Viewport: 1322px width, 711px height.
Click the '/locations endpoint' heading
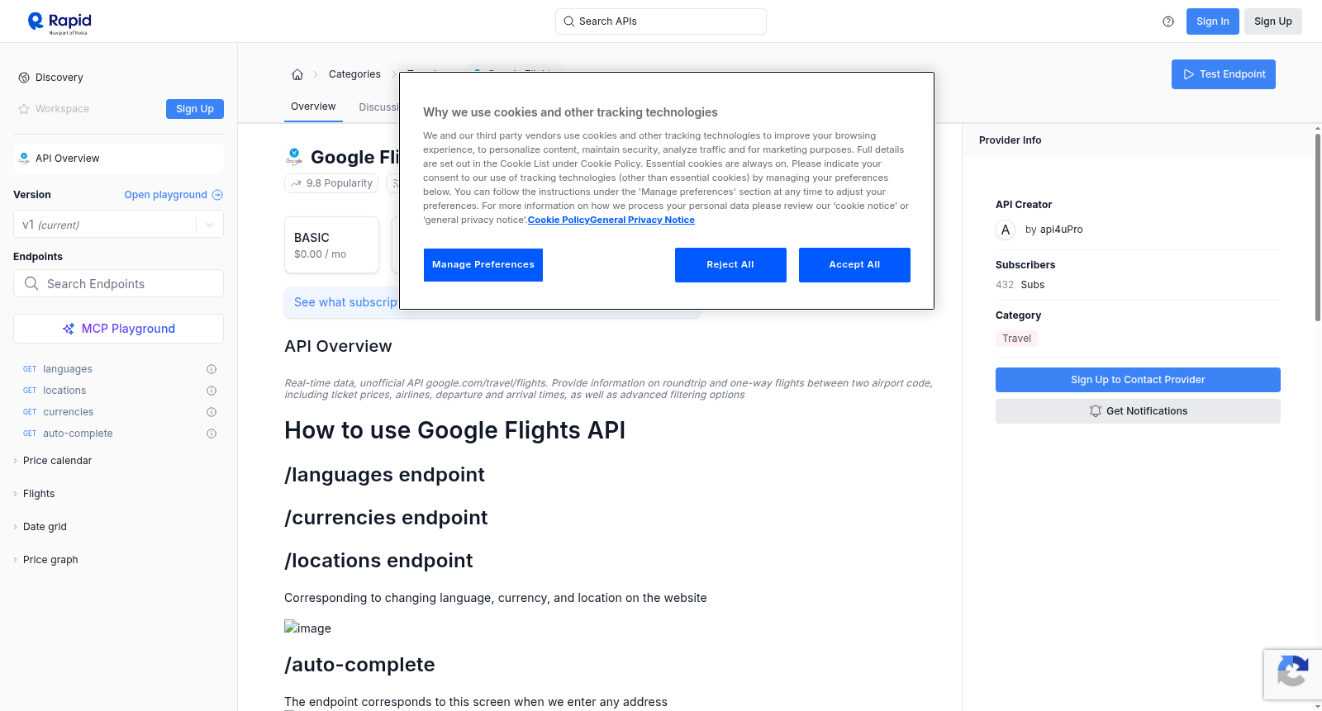tap(378, 561)
